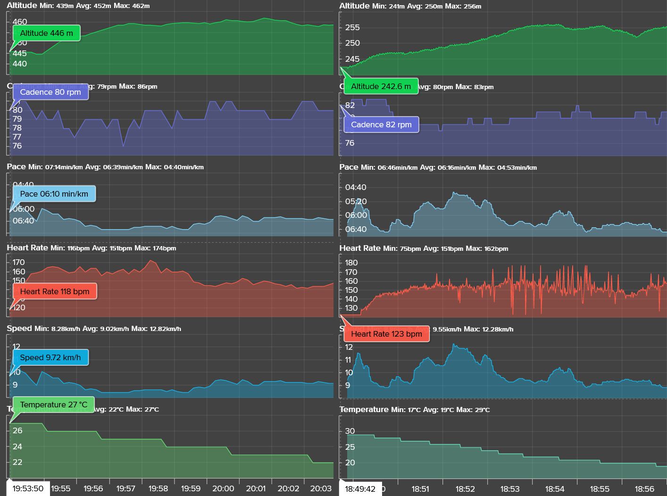Click the 'Min: 75bpm' heart rate stat
This screenshot has height=496, width=667.
[x=402, y=248]
